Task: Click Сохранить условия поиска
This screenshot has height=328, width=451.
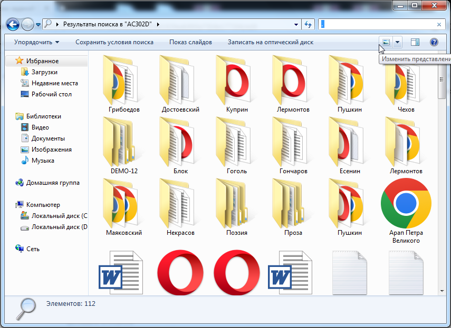Action: point(114,42)
